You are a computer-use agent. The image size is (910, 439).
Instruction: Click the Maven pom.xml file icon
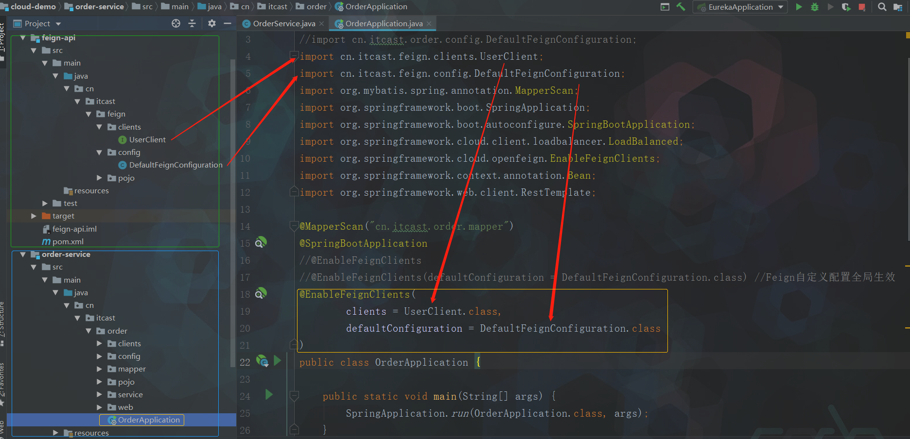(46, 242)
